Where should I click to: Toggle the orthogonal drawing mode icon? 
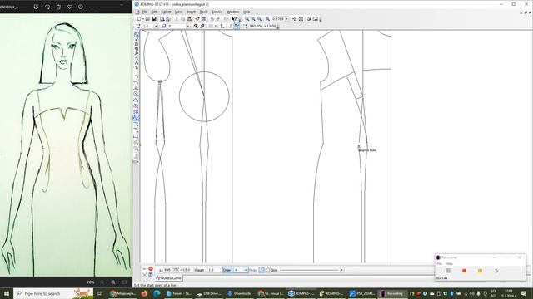[x=230, y=26]
